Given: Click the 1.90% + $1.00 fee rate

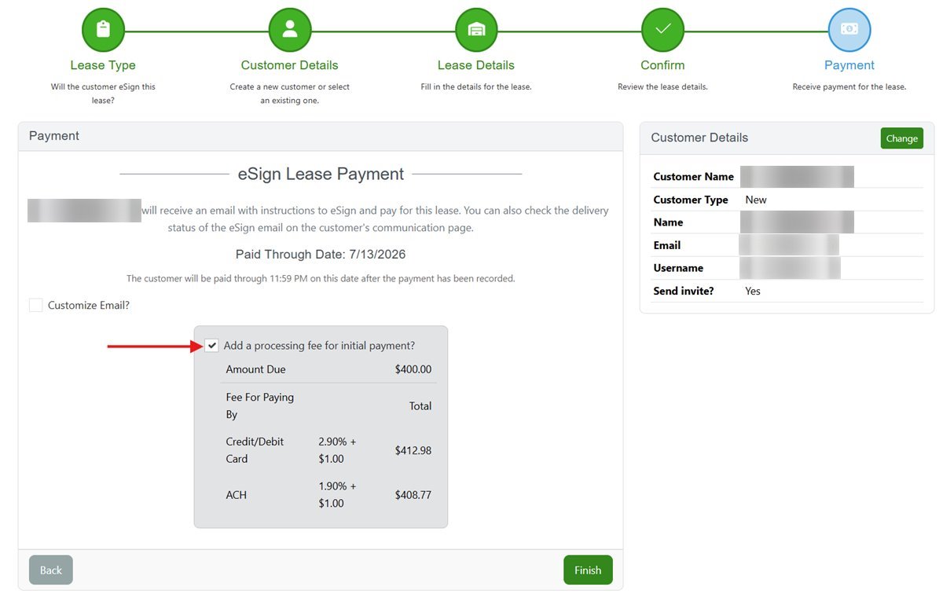Looking at the screenshot, I should coord(337,495).
